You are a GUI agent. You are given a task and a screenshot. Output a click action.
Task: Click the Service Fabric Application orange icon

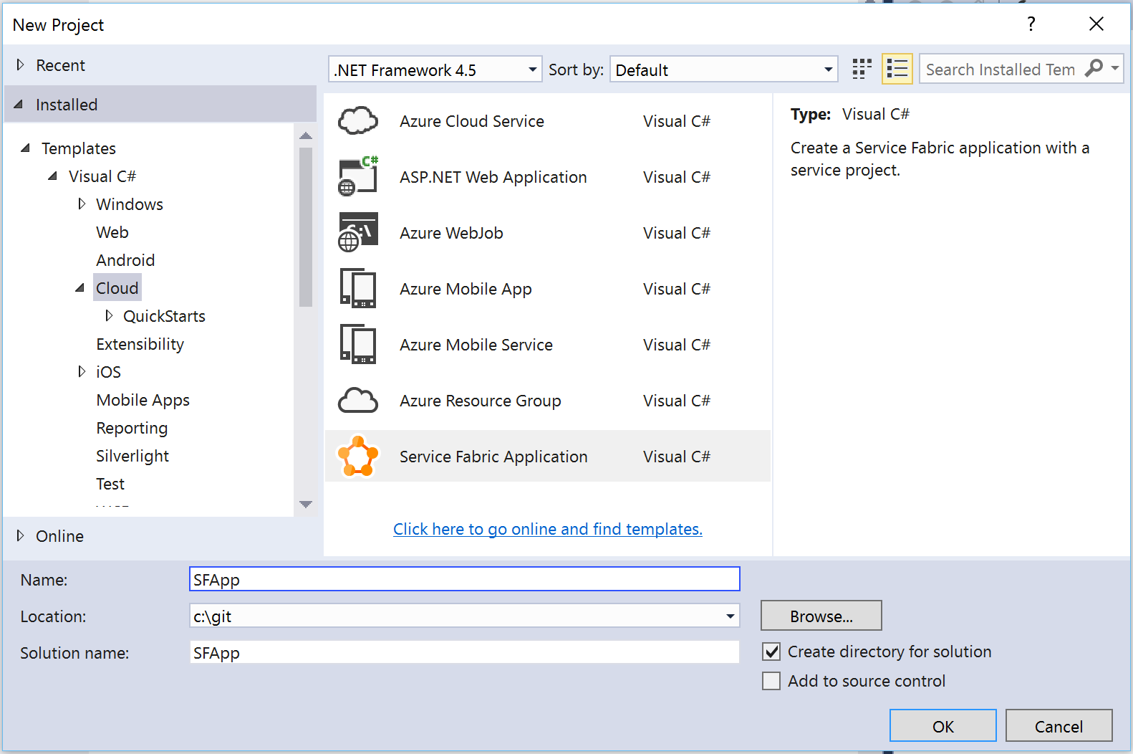358,456
